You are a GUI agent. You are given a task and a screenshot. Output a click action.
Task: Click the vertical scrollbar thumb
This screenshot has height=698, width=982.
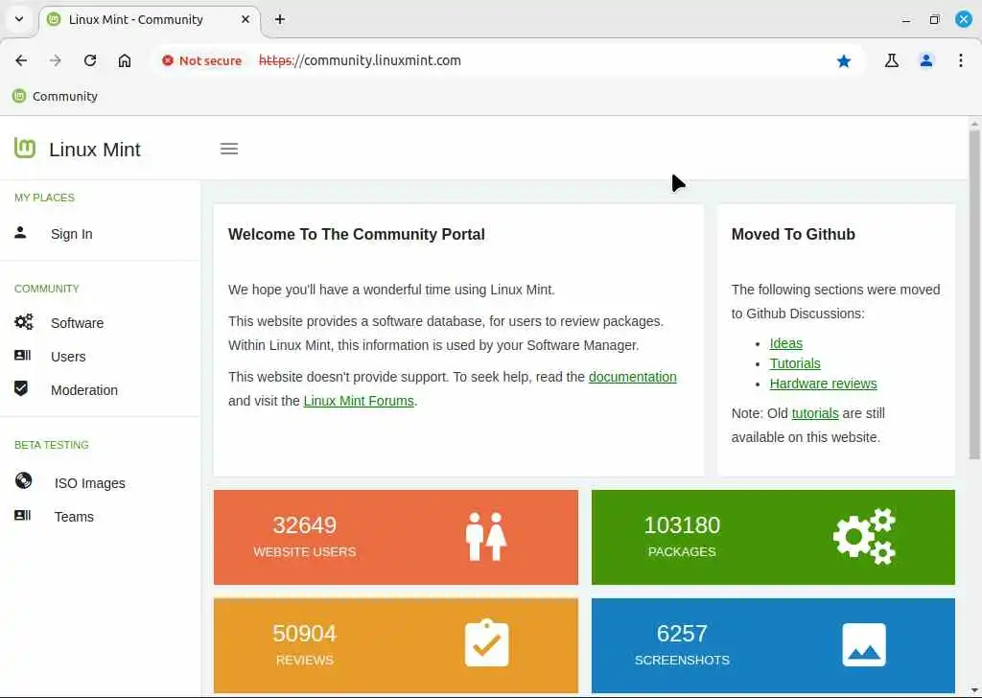pos(974,294)
